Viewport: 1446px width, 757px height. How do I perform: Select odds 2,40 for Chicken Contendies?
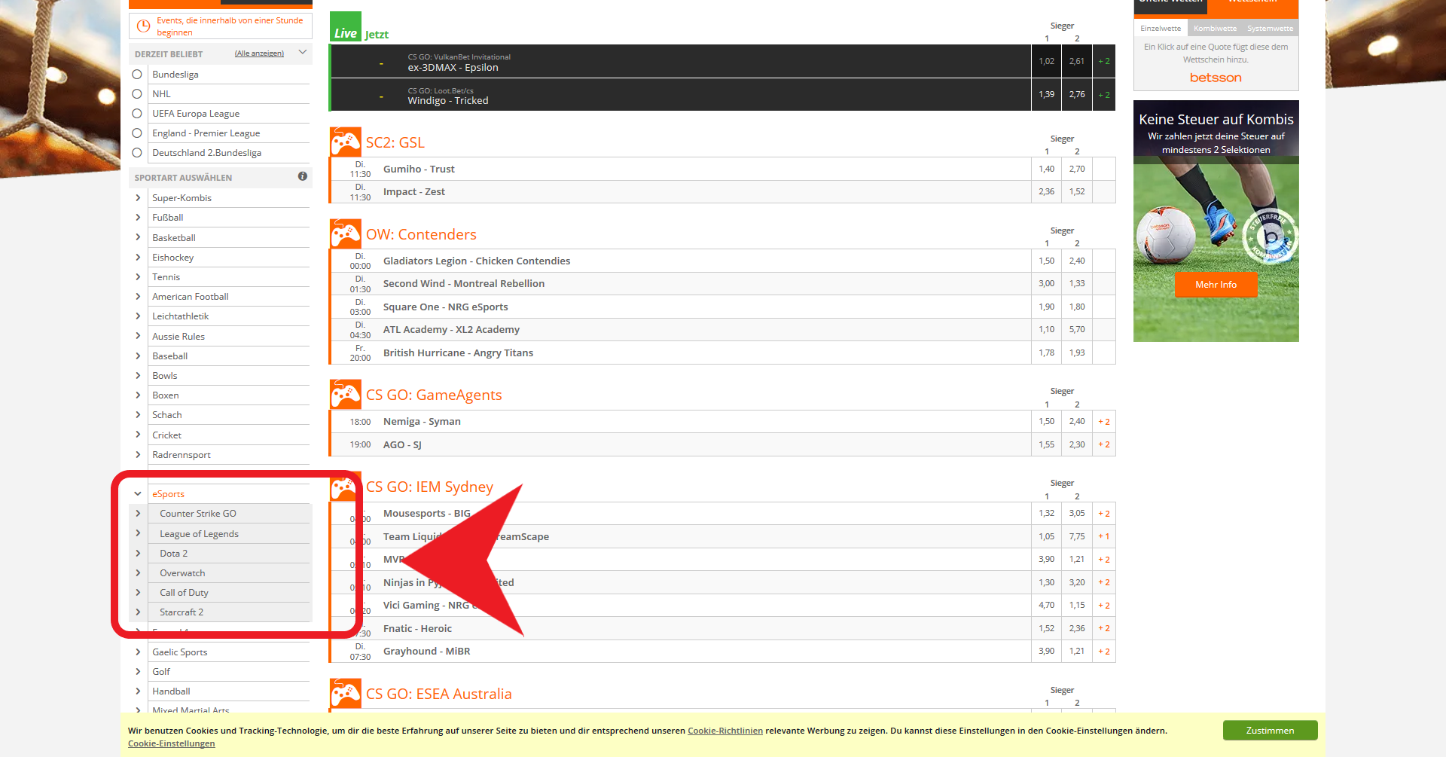coord(1077,261)
